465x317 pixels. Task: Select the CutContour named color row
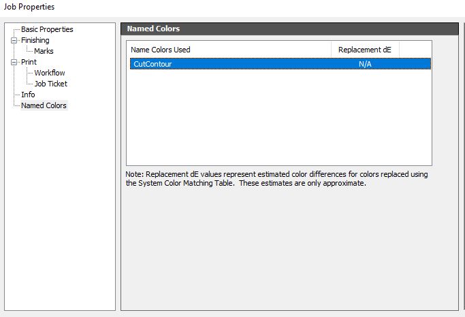click(280, 64)
